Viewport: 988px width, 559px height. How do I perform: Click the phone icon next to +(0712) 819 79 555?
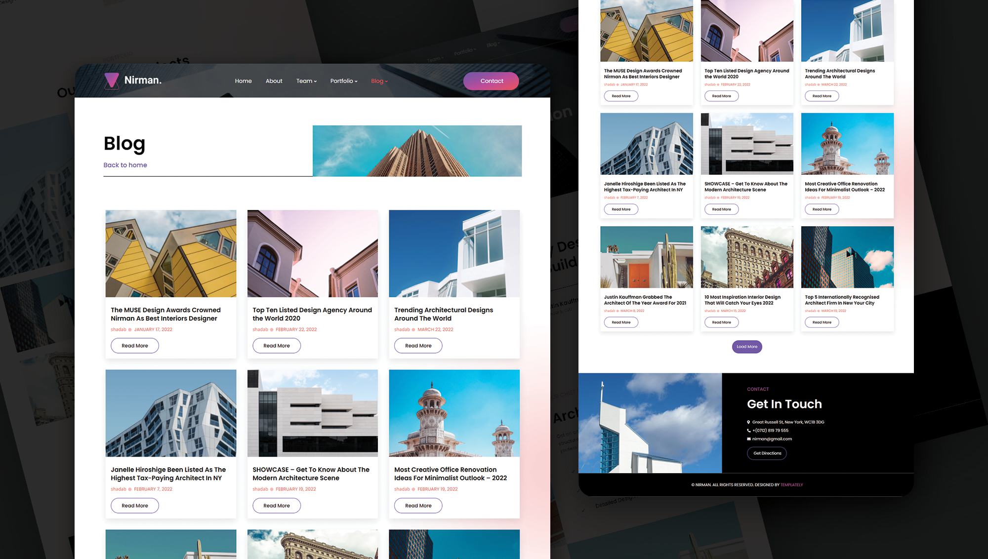tap(748, 430)
